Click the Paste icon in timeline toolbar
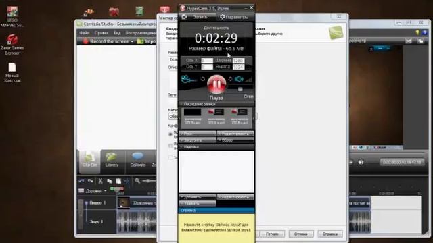Image resolution: width=433 pixels, height=243 pixels. [x=118, y=181]
